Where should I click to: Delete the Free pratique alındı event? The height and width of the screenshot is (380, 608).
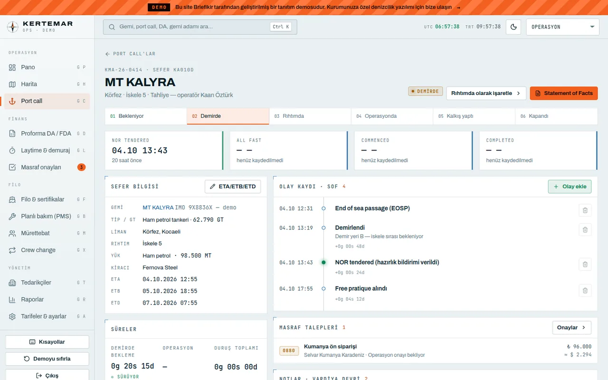pyautogui.click(x=585, y=290)
